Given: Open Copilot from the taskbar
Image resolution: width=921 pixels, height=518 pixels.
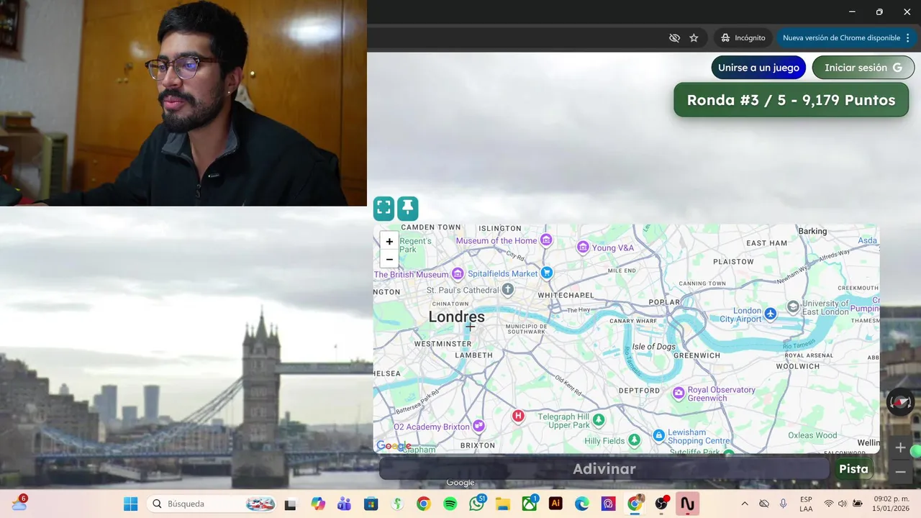Looking at the screenshot, I should click(x=318, y=504).
